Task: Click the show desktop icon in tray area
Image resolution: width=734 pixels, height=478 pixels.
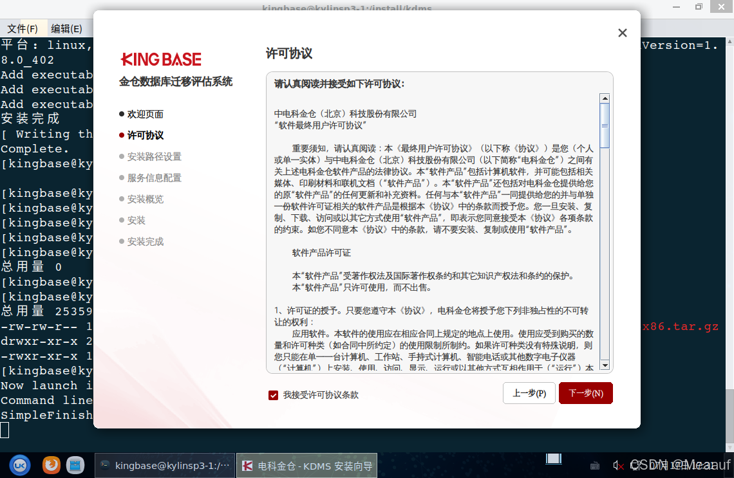Action: 554,459
